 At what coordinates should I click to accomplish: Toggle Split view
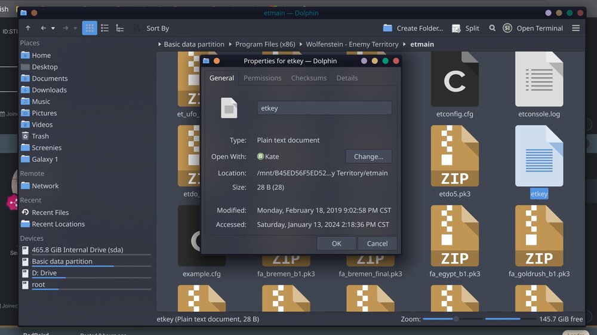465,28
